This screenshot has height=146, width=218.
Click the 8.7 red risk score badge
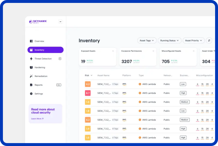tap(88, 93)
